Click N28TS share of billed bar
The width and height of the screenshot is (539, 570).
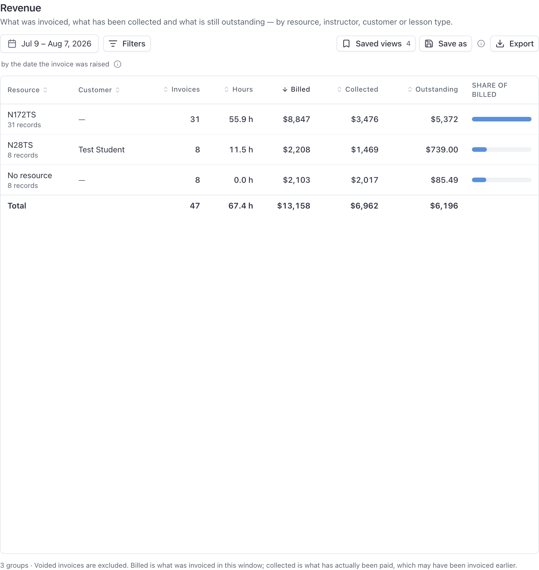[x=501, y=150]
